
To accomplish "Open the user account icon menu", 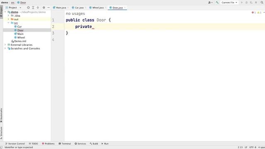I will pos(210,2).
